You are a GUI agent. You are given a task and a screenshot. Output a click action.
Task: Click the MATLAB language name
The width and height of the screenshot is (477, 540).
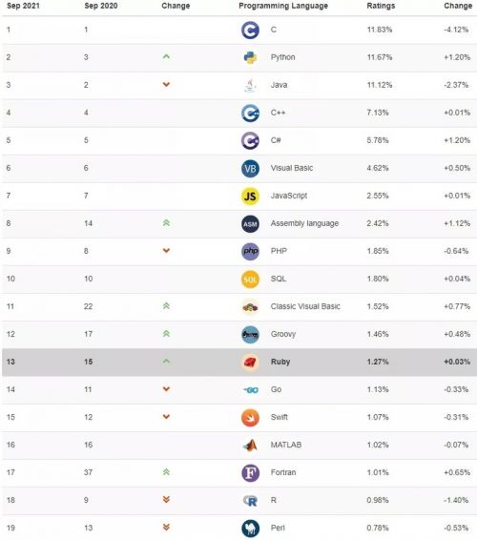(286, 445)
